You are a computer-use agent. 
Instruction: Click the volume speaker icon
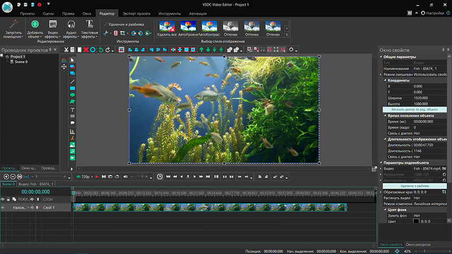[x=125, y=177]
